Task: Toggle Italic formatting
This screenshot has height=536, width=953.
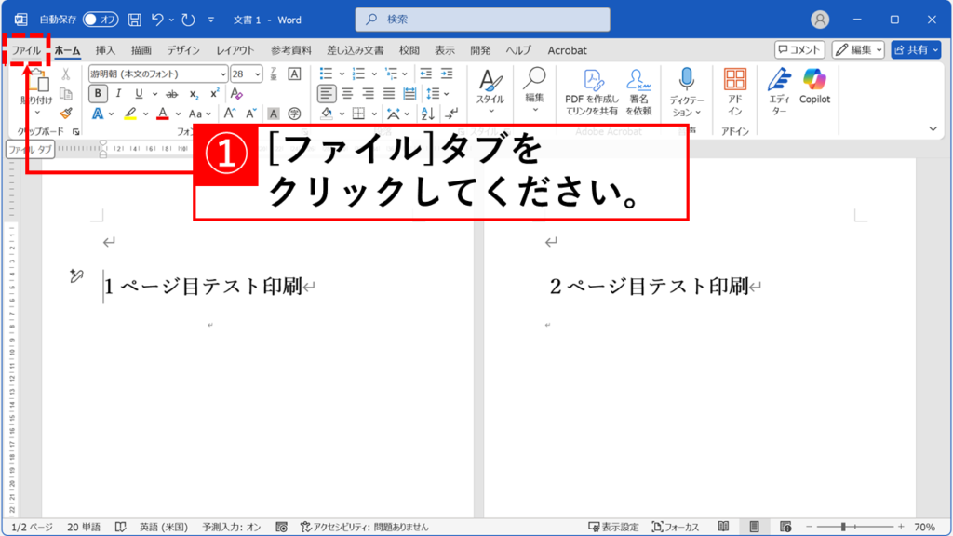Action: coord(118,94)
